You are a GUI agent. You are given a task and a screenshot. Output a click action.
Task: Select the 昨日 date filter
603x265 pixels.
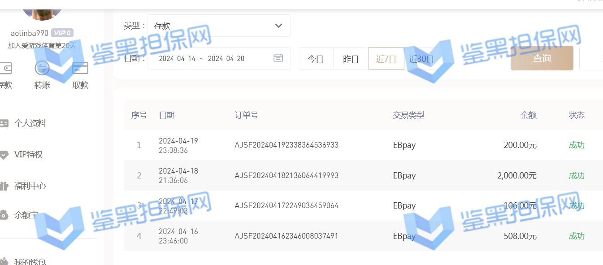[x=351, y=59]
